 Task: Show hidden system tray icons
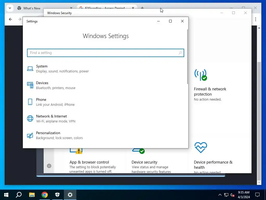[x=220, y=195]
